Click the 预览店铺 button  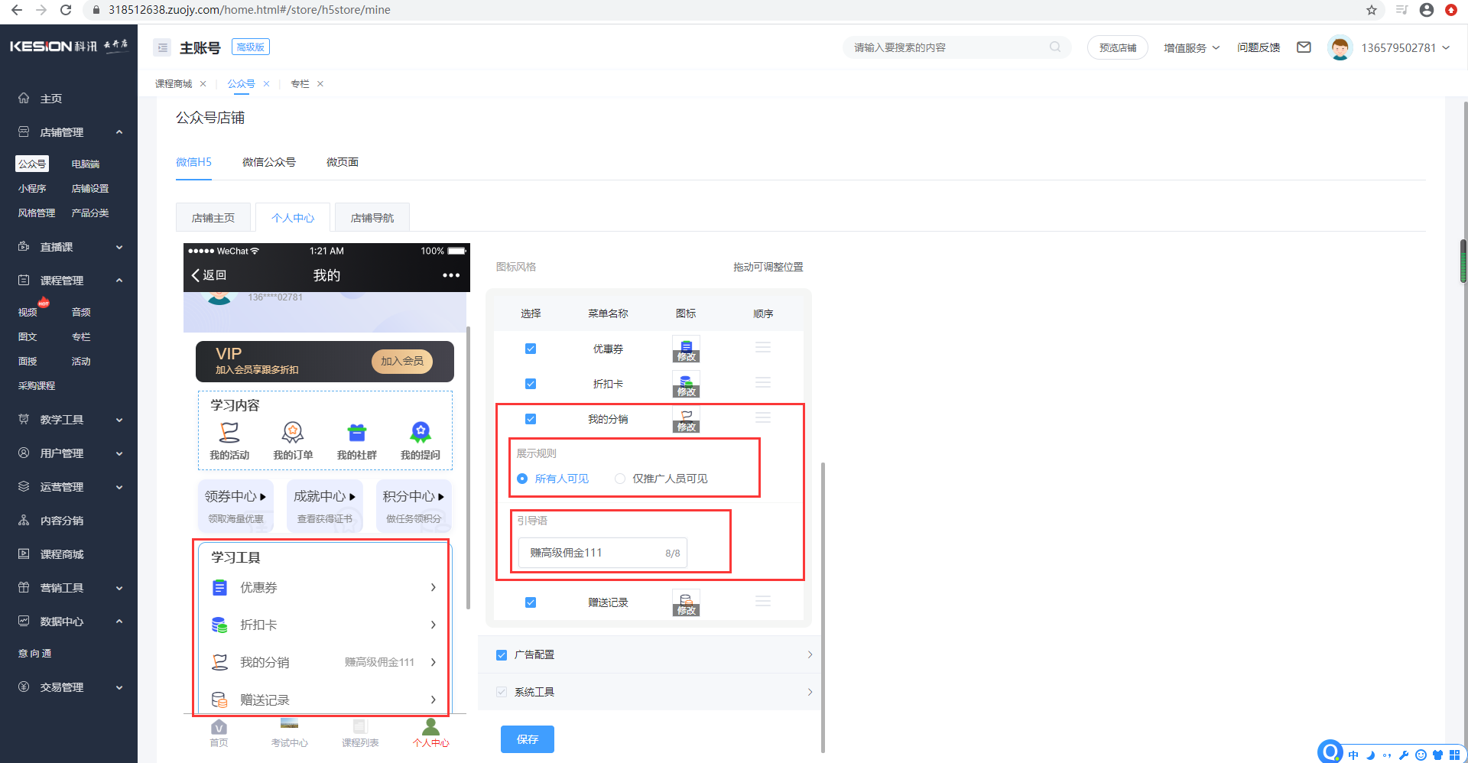click(1117, 47)
